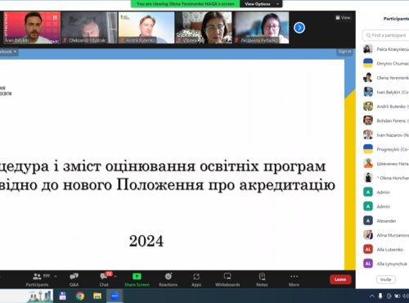The width and height of the screenshot is (409, 303).
Task: Click Alexander's dark blue A avatar
Action: [x=368, y=220]
